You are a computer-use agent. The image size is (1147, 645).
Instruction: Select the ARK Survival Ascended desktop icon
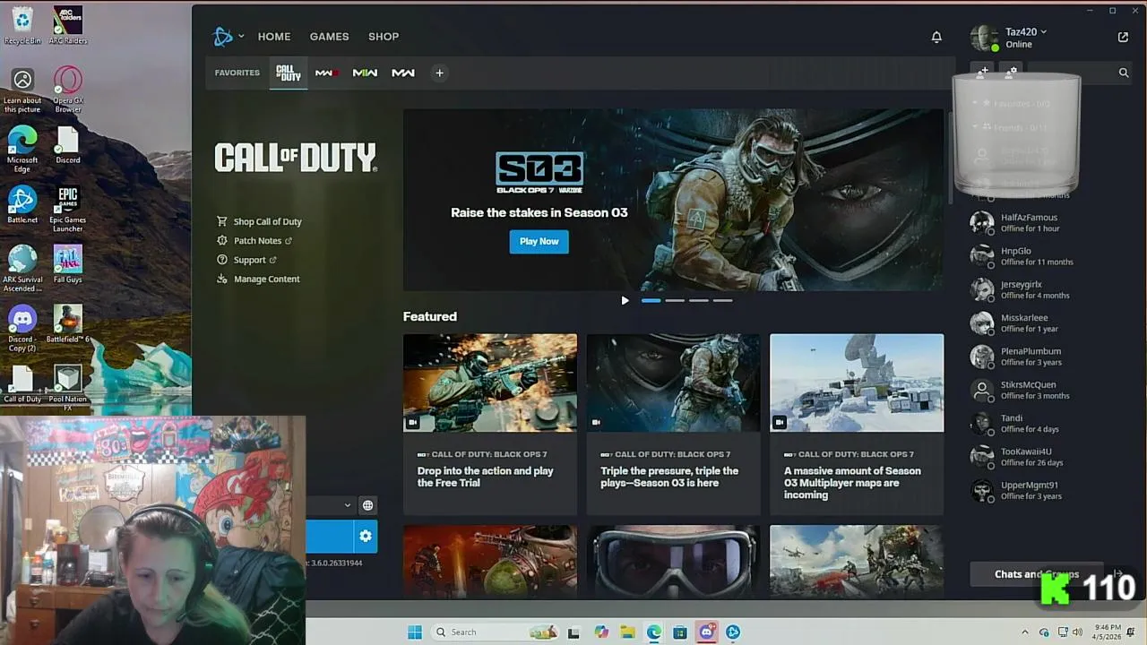coord(22,269)
